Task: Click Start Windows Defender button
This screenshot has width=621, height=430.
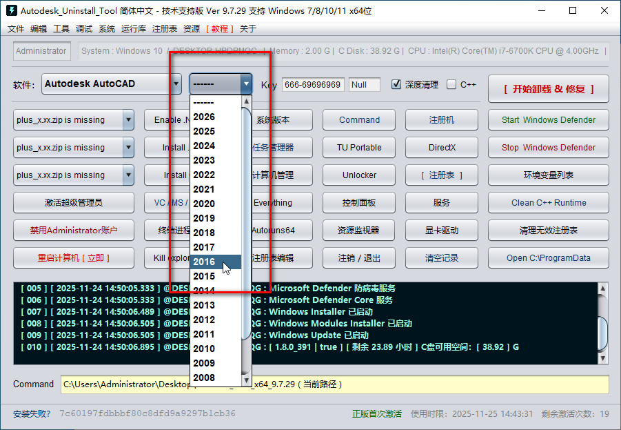Action: point(549,120)
